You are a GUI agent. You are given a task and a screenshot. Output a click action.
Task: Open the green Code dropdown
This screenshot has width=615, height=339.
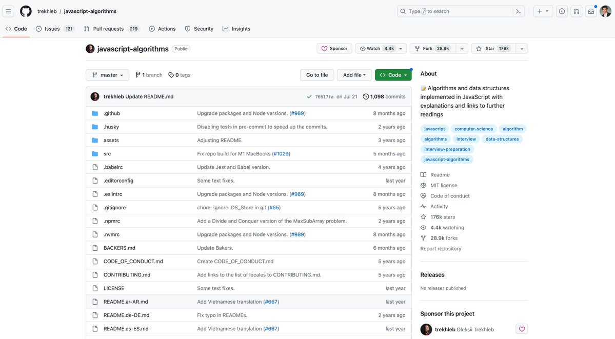point(393,75)
